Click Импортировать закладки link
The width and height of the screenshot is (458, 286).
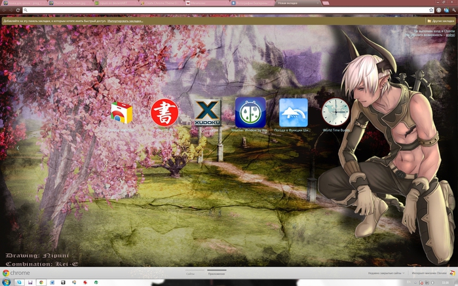125,21
